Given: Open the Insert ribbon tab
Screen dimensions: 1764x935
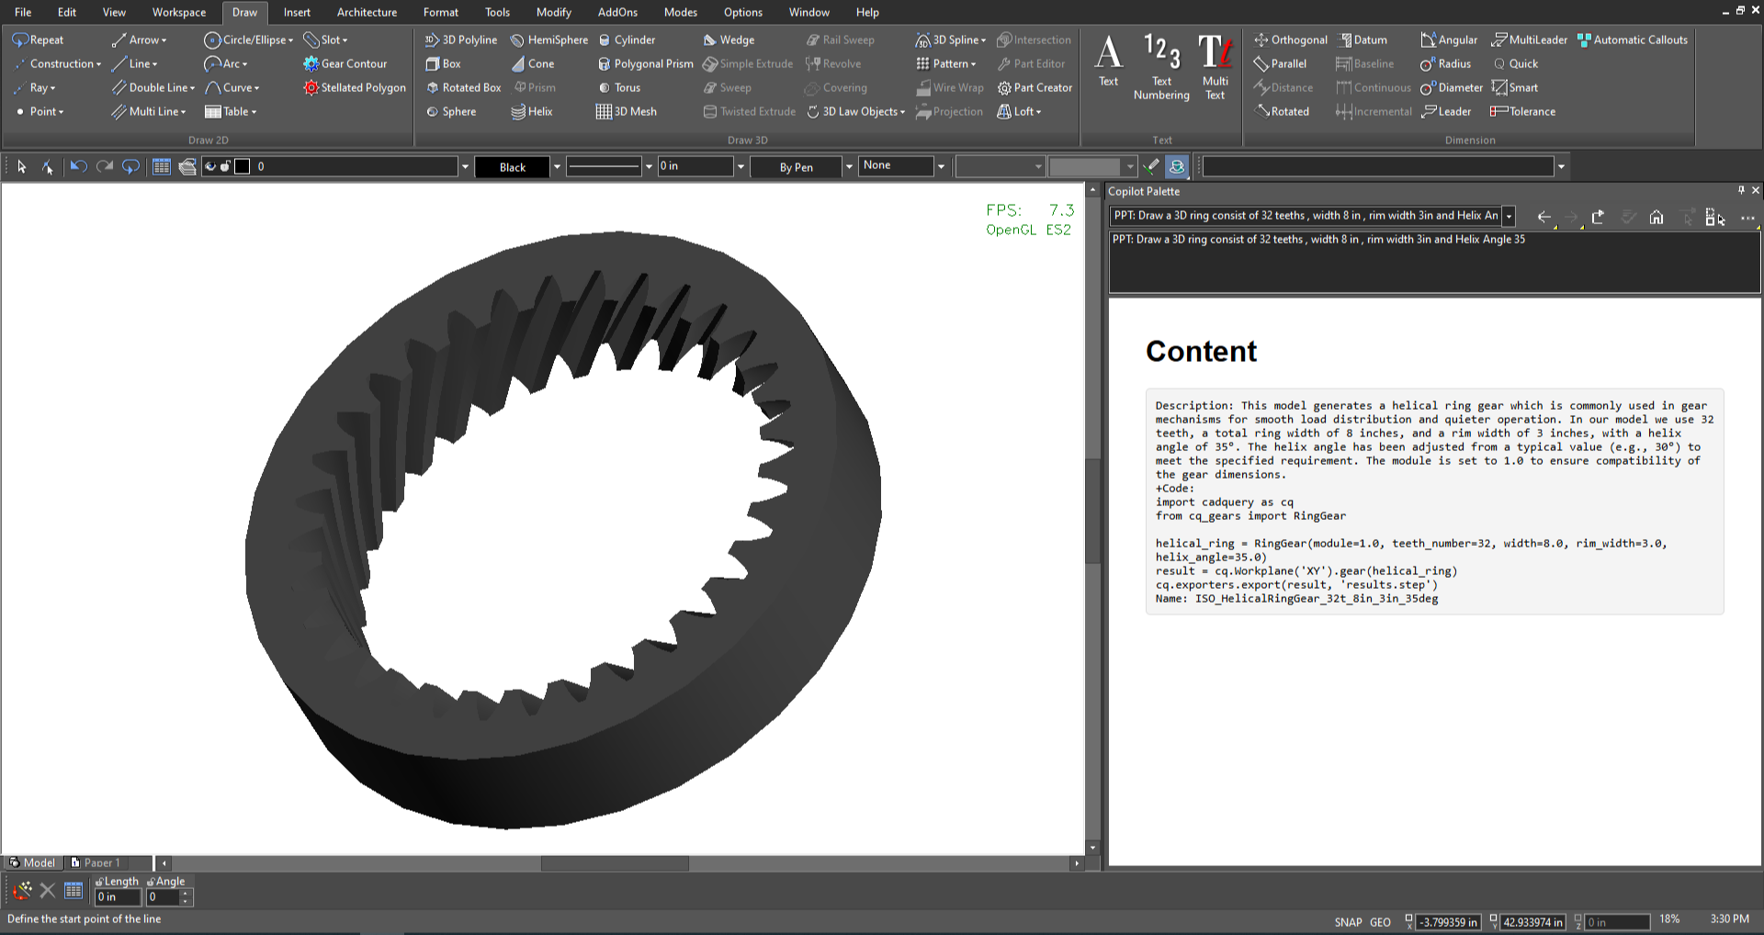Looking at the screenshot, I should point(297,12).
